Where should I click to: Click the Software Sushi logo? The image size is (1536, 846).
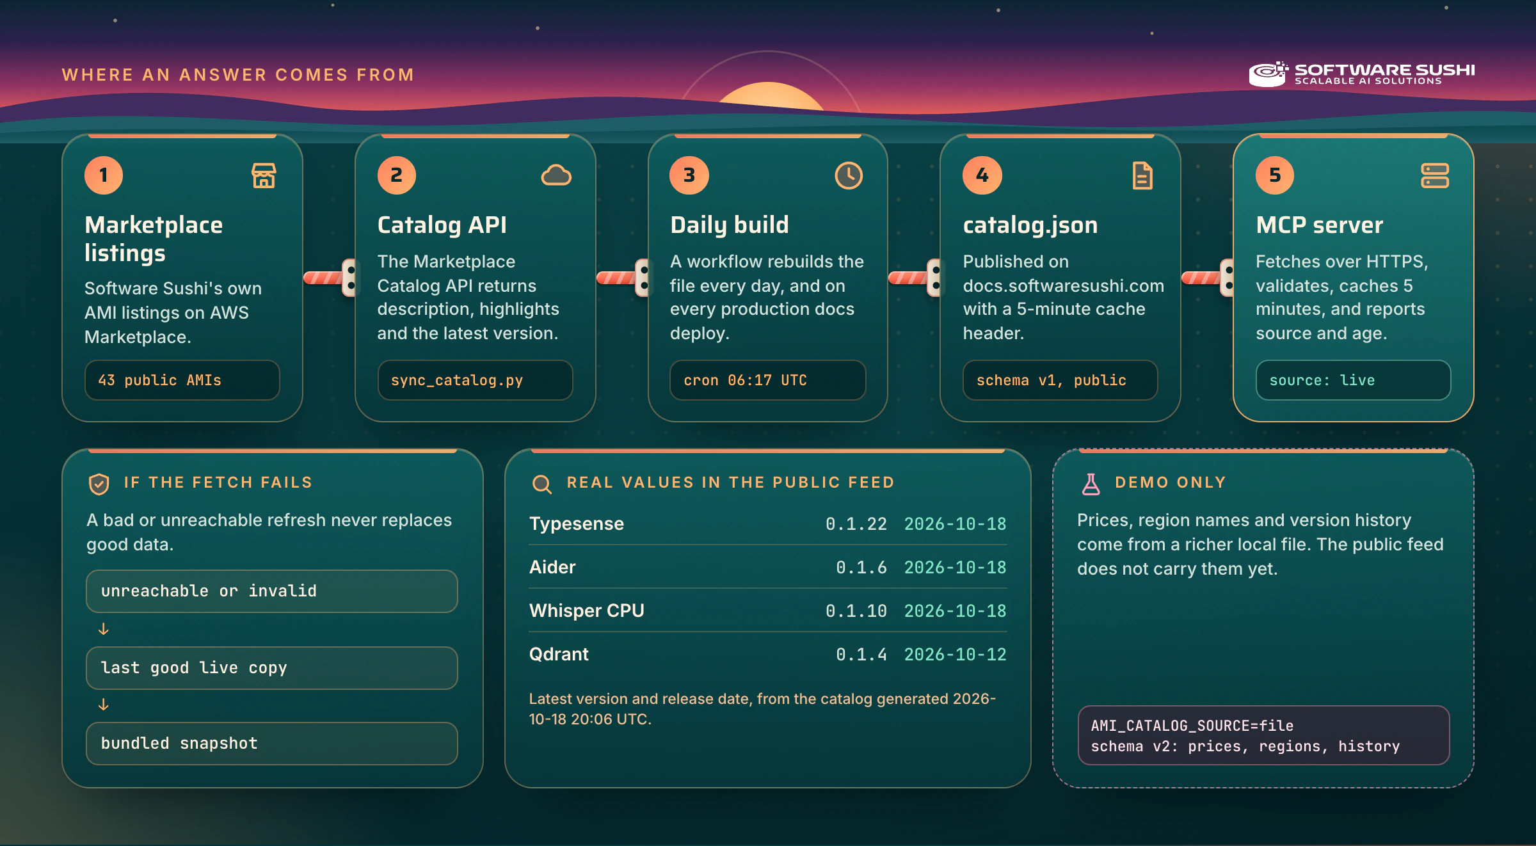[1362, 74]
